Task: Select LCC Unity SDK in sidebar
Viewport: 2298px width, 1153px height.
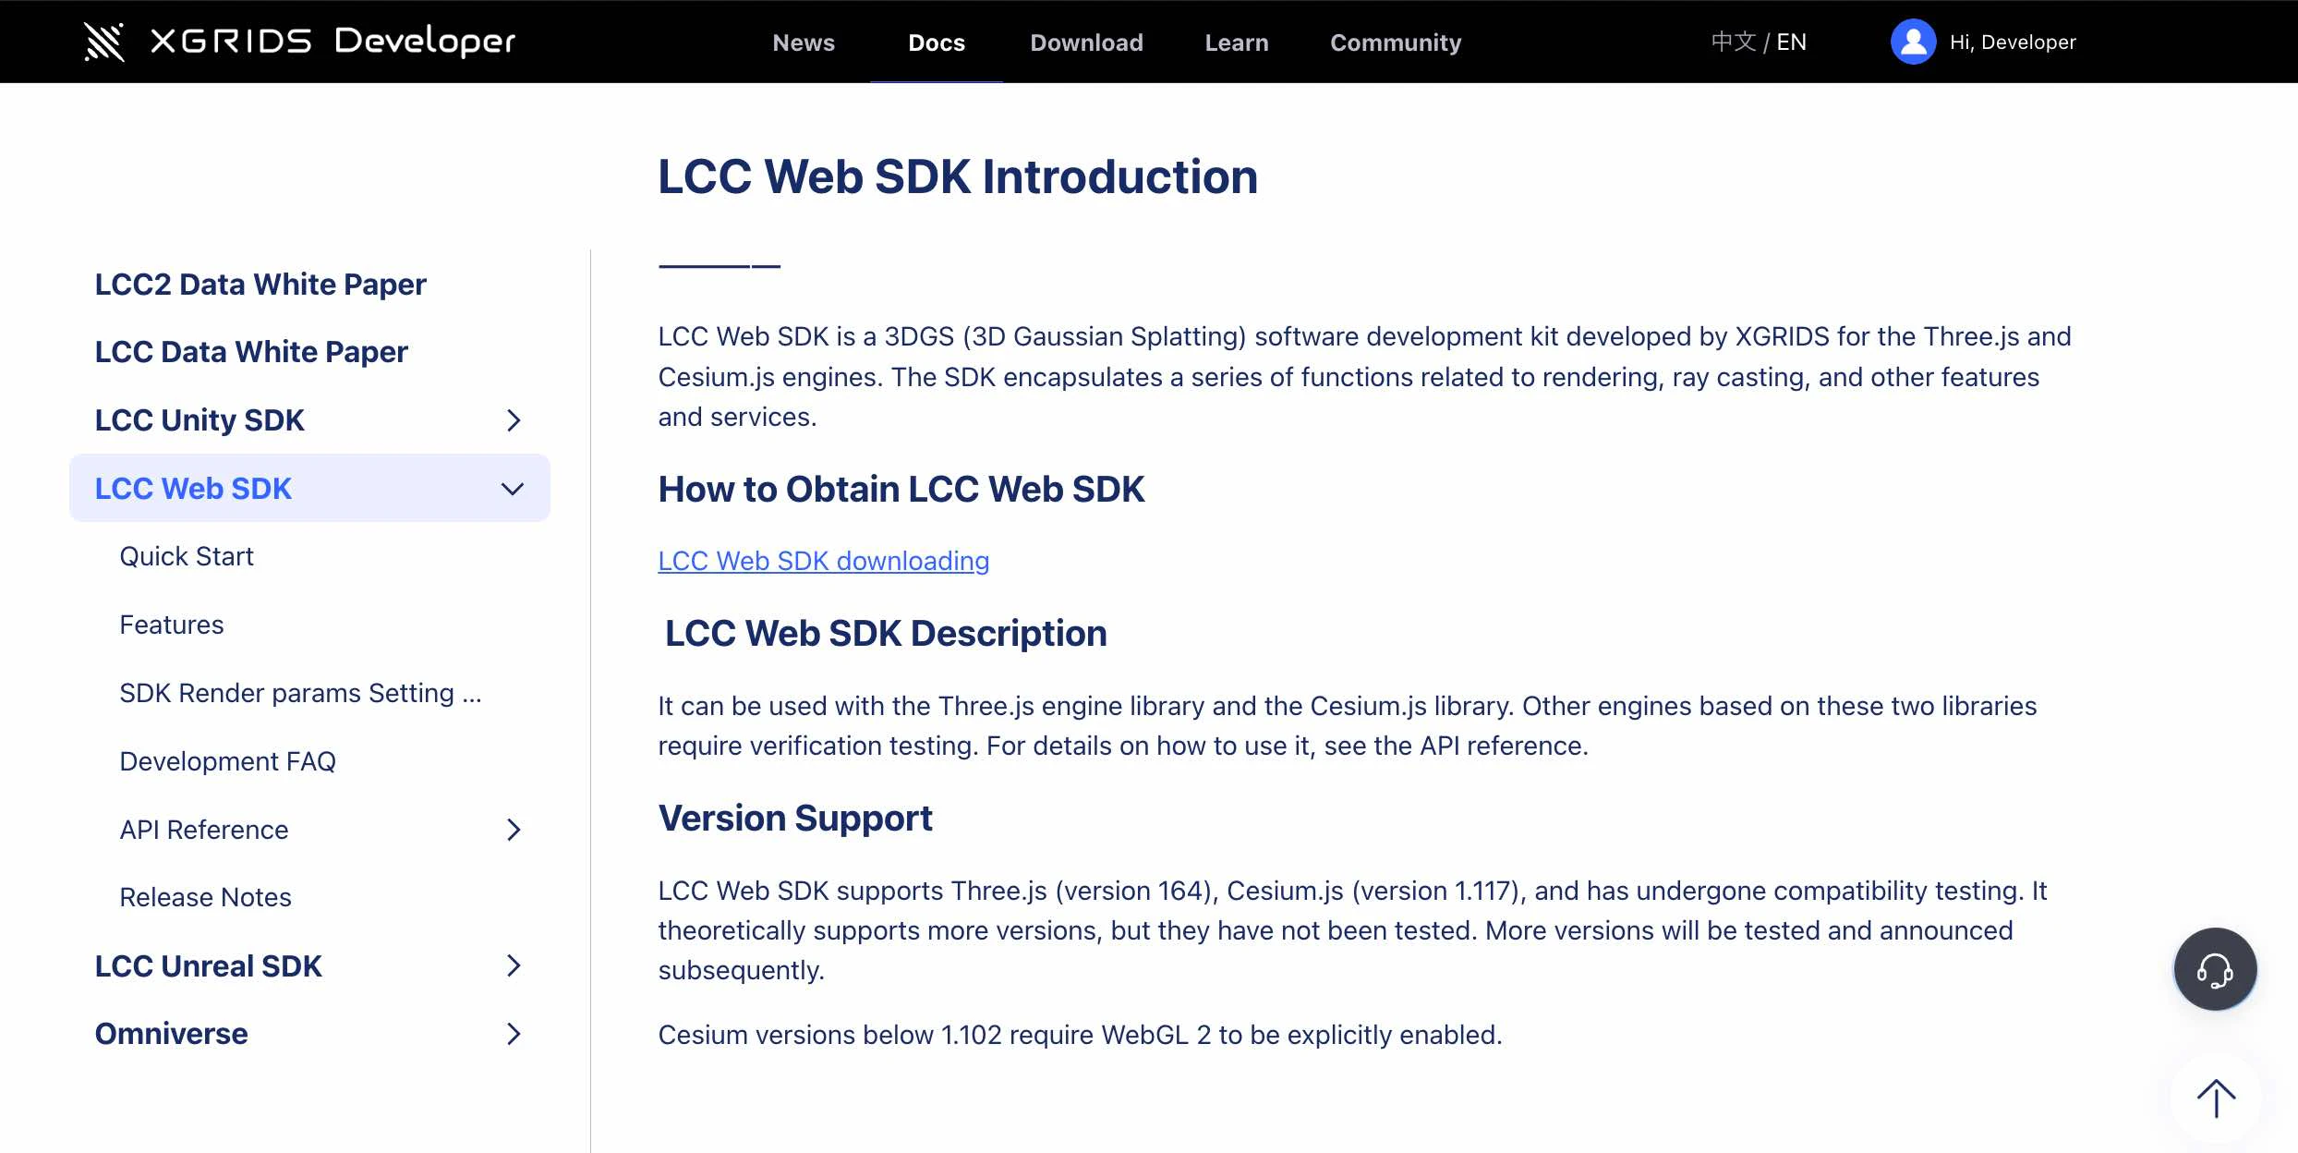Action: [x=200, y=420]
